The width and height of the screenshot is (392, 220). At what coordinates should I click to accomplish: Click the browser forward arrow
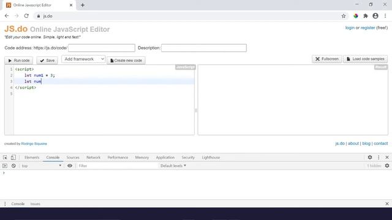tap(17, 16)
